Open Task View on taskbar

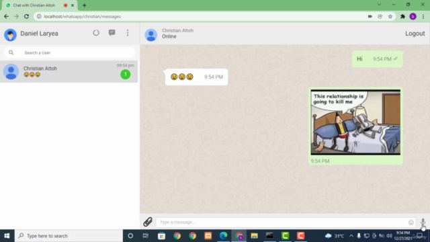point(146,236)
